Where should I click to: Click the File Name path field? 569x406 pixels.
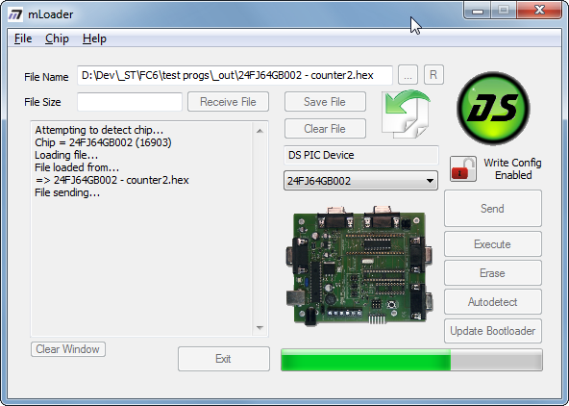click(235, 75)
